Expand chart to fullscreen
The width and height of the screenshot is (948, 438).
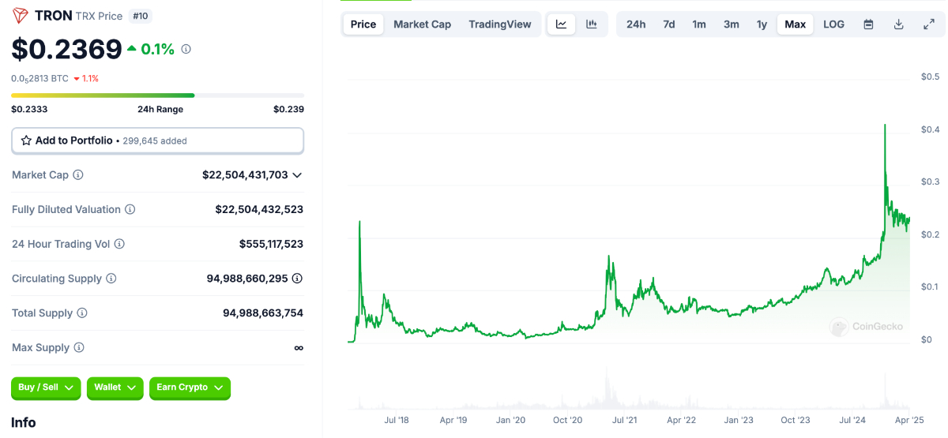[929, 24]
